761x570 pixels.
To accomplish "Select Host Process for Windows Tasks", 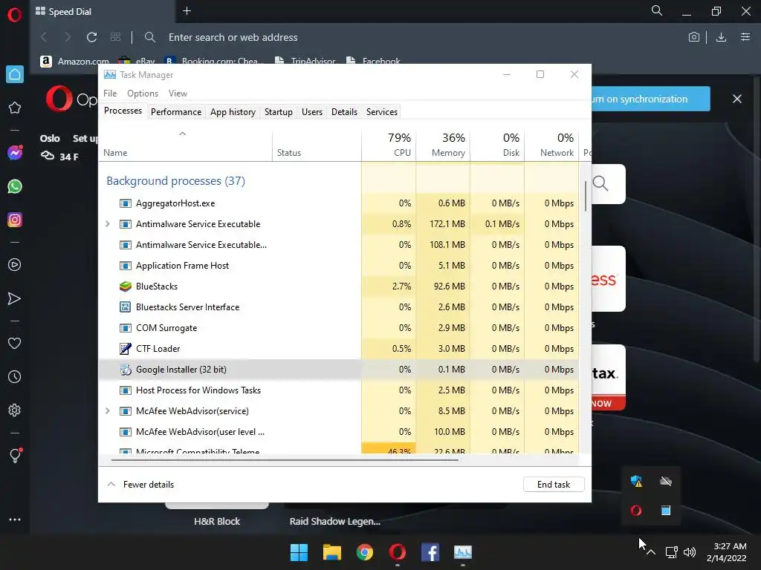I will tap(339, 390).
